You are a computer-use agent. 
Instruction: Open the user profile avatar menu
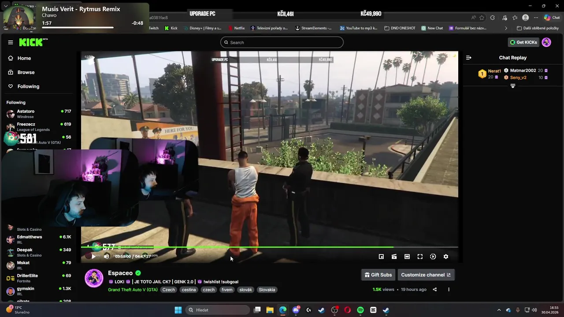(x=546, y=42)
